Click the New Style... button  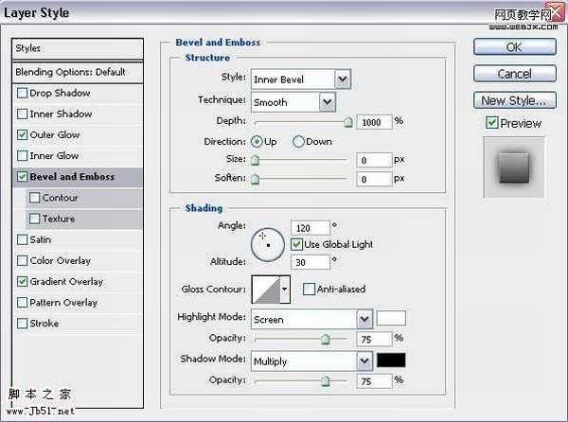coord(512,100)
